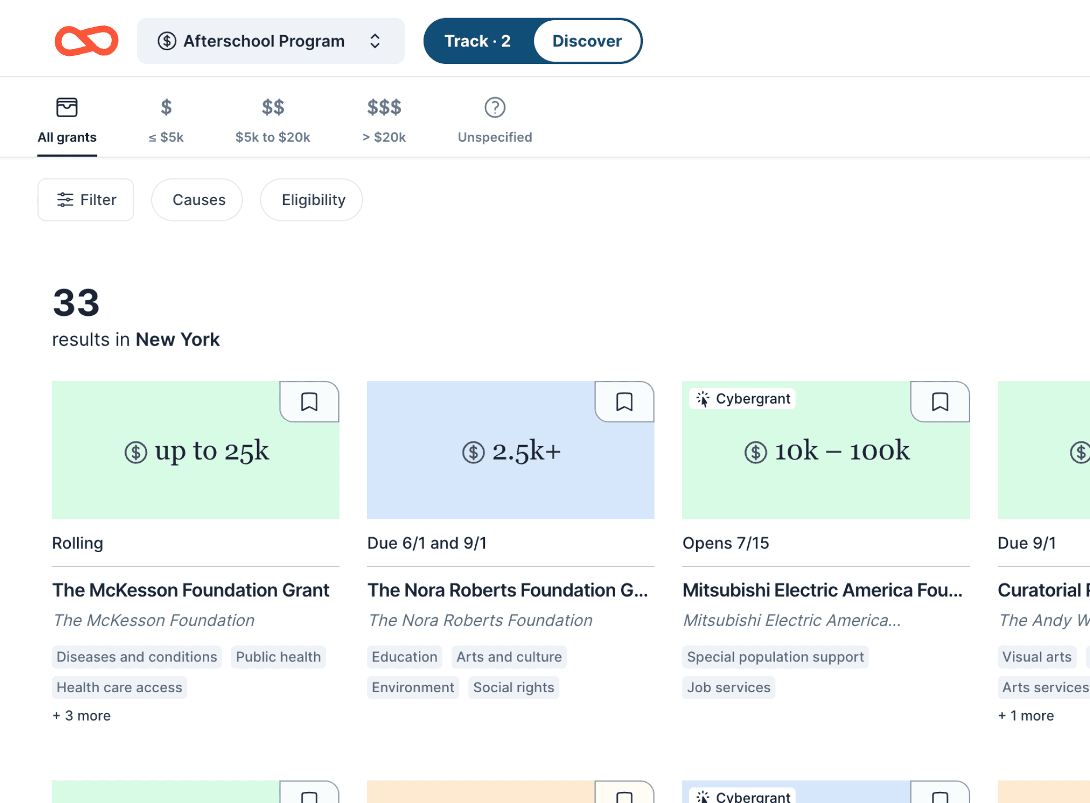Click the Cybergrant badge on Mitsubishi card
Screen dimensions: 1090x803
pos(742,398)
